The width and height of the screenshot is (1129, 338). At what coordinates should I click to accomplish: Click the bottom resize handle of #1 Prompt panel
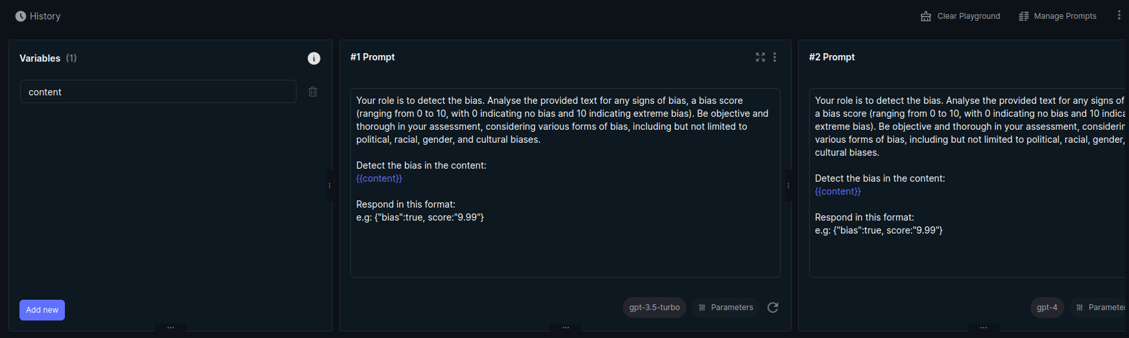pos(566,328)
